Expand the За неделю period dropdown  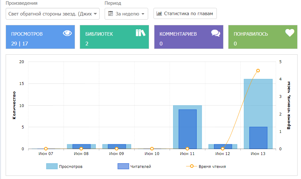click(x=126, y=14)
